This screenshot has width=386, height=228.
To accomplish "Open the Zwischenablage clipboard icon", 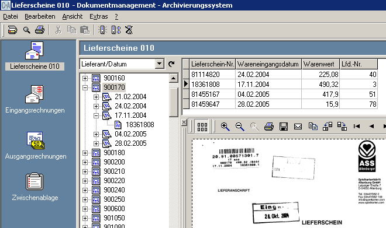I will (35, 181).
